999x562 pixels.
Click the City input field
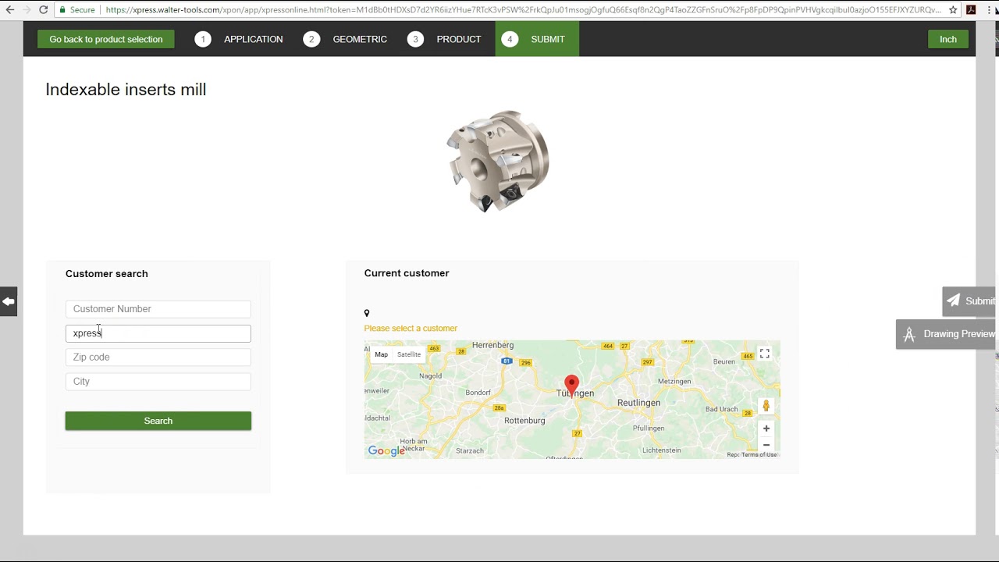point(158,382)
